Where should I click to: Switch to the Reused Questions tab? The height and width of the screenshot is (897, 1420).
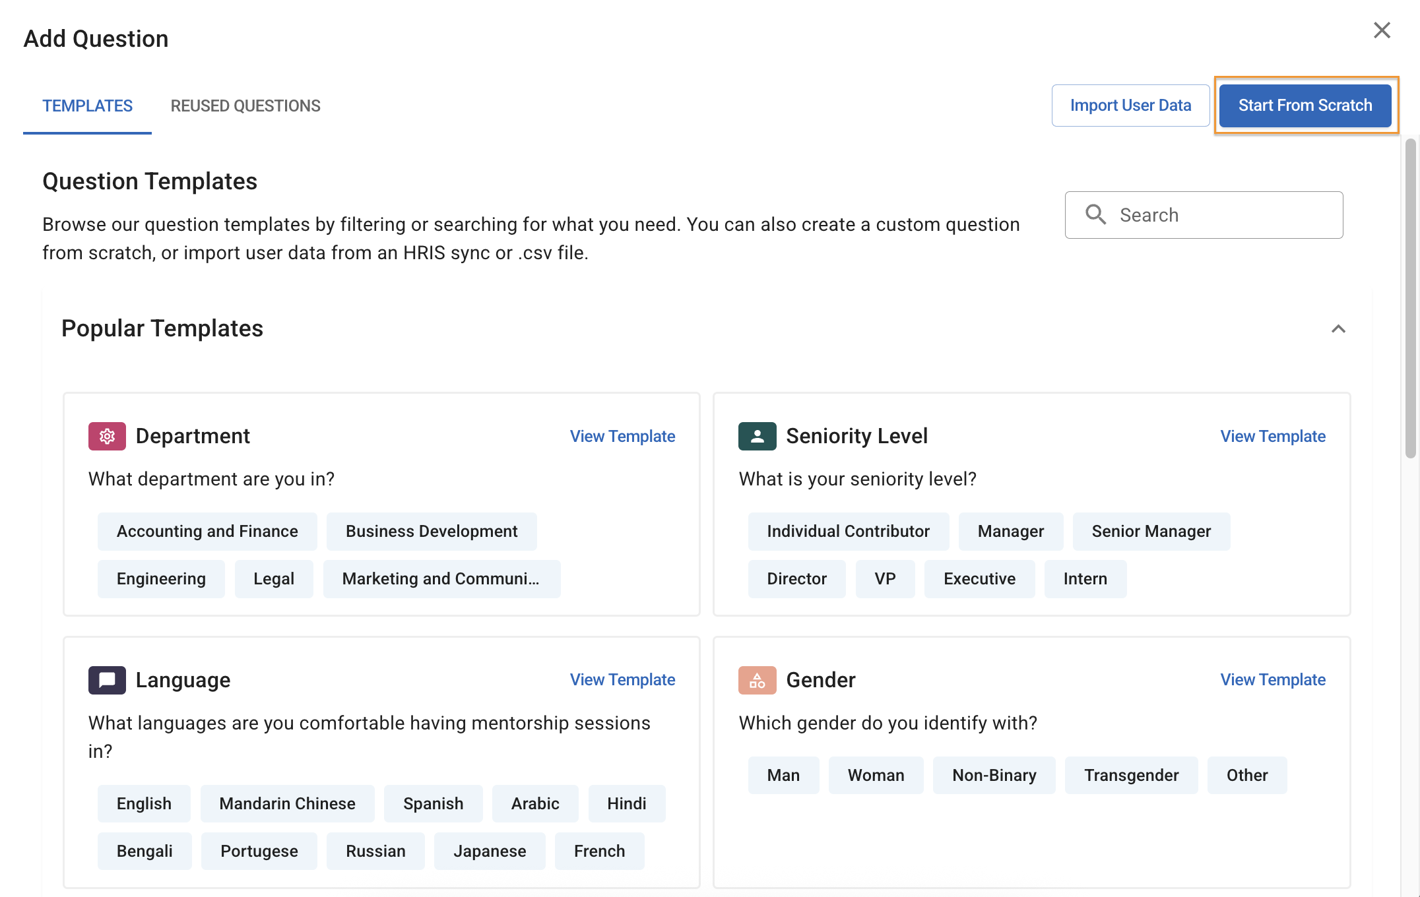245,106
